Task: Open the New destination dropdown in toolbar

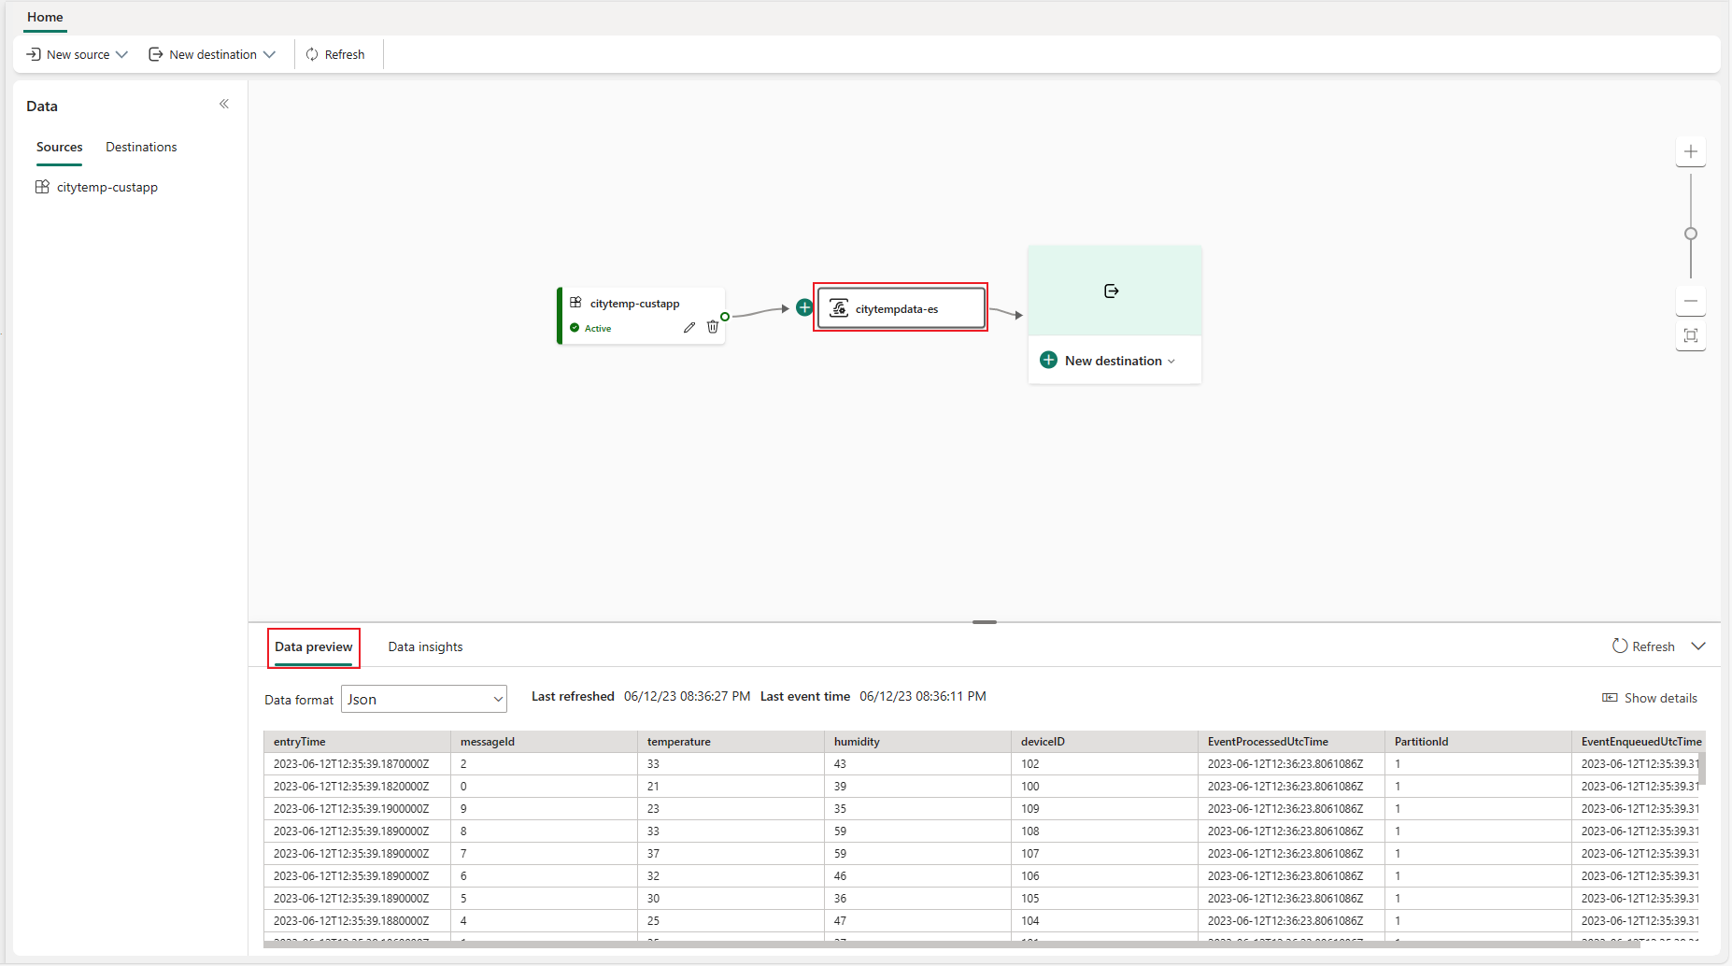Action: 213,54
